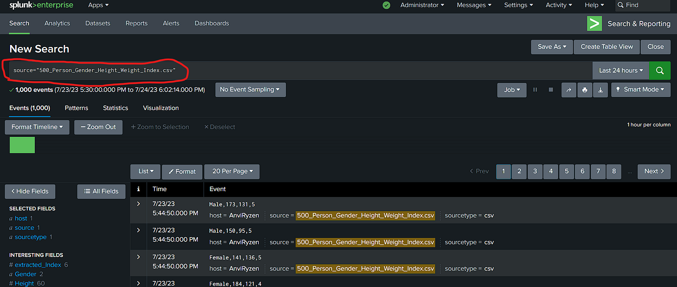Screen dimensions: 677x287
Task: Open the 20 Per Page dropdown
Action: 232,171
